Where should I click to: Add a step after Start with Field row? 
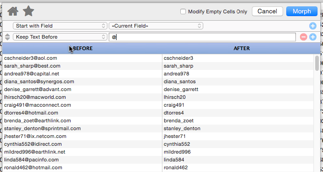tap(313, 26)
